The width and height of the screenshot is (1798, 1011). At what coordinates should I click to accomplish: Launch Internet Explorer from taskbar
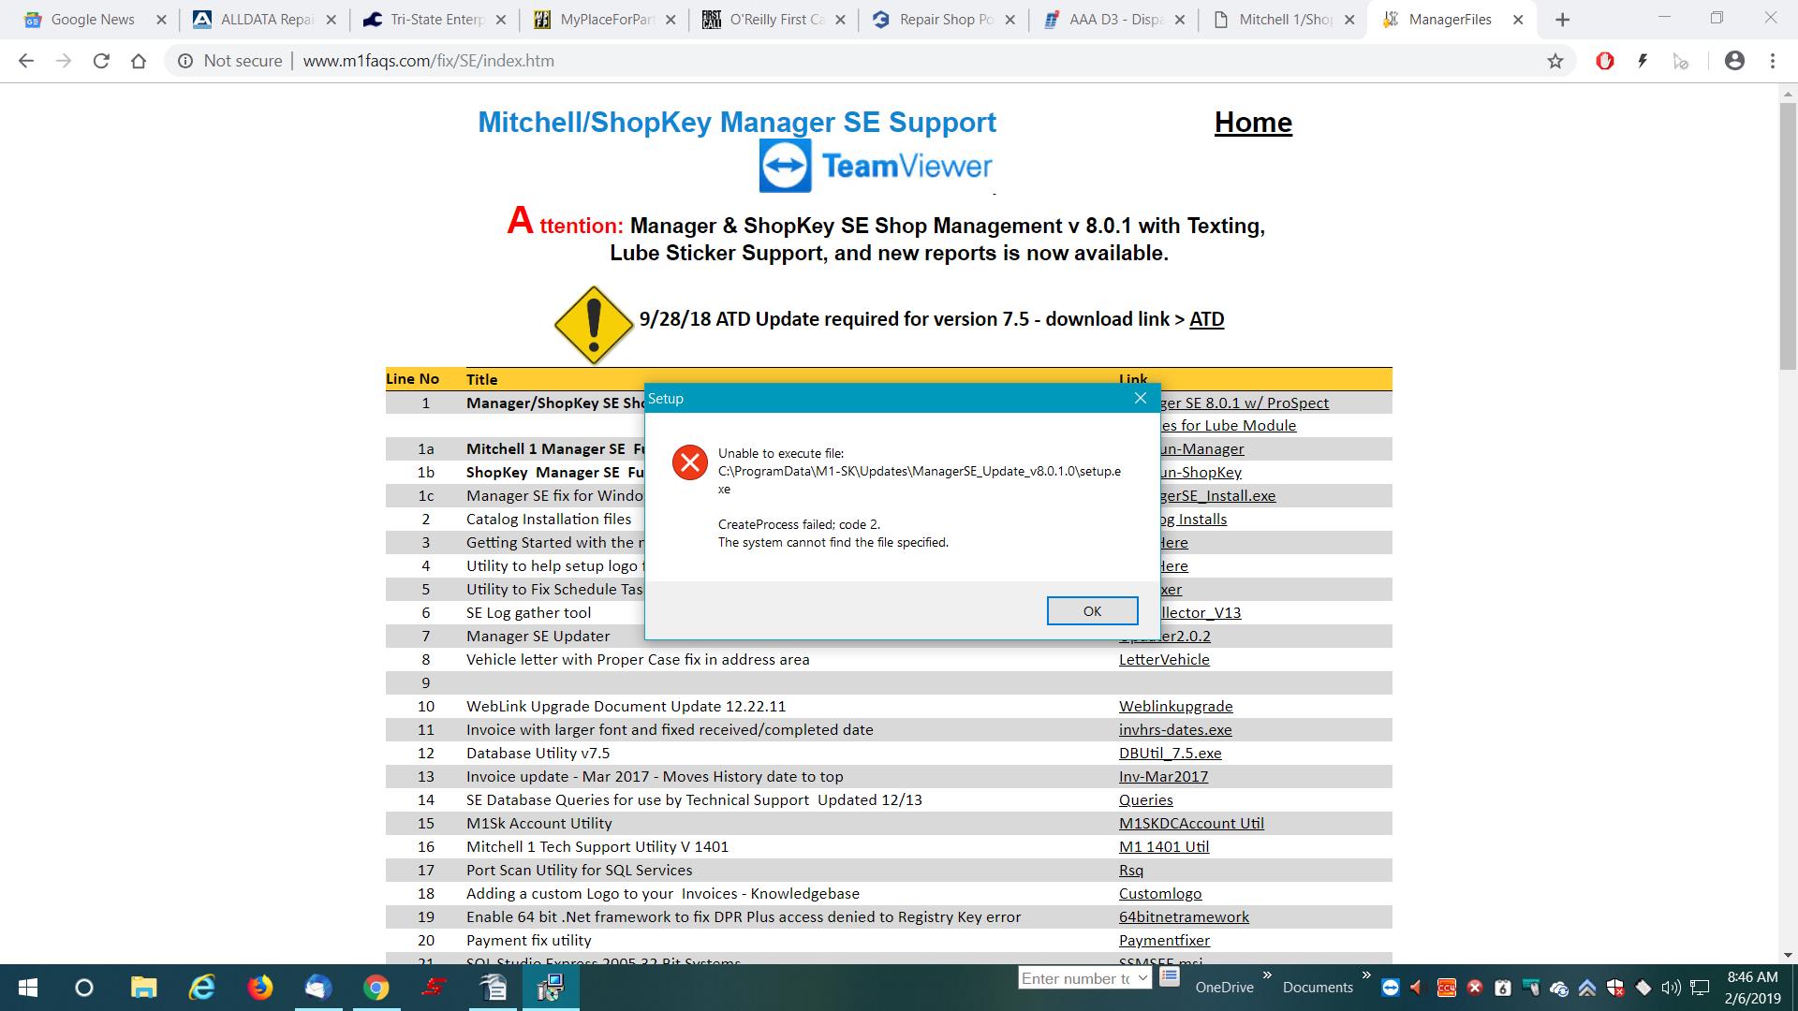[x=201, y=988]
